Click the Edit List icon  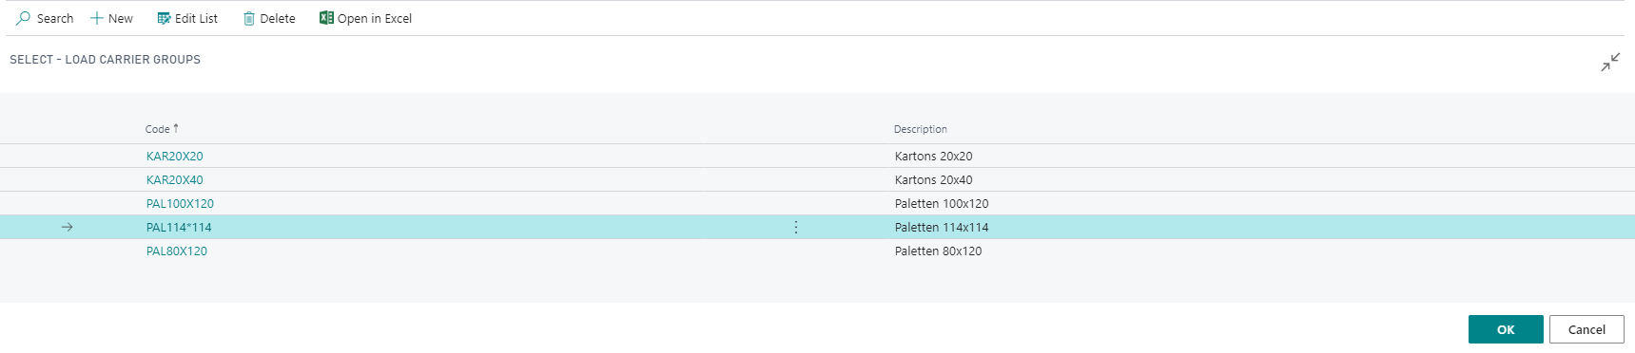click(164, 18)
